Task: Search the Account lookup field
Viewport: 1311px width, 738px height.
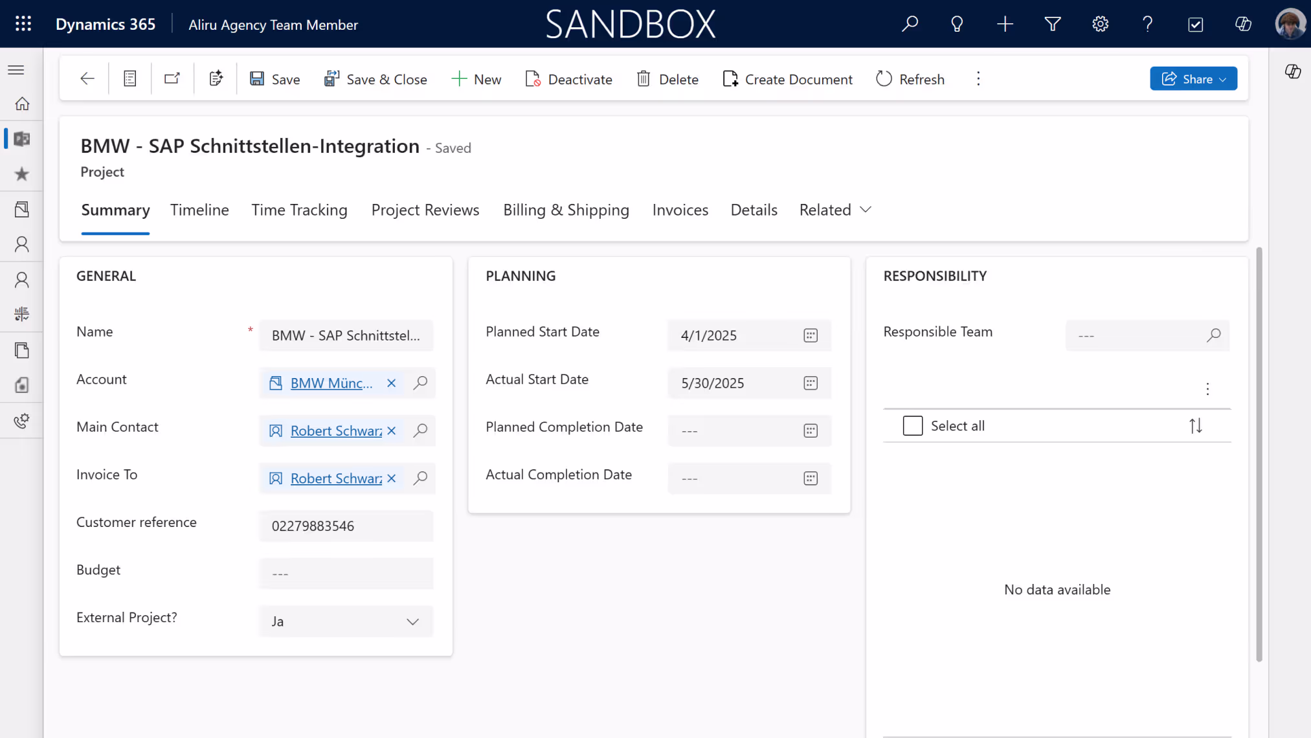Action: click(420, 383)
